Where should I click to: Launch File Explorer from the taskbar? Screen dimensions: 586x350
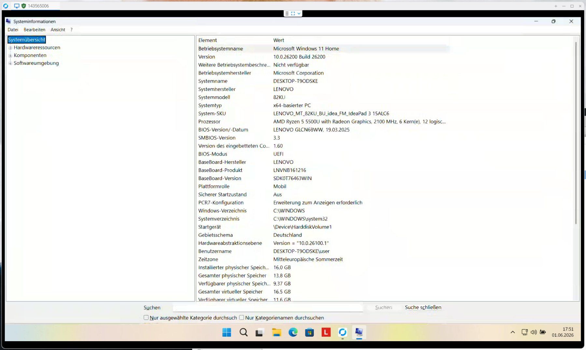(x=276, y=332)
